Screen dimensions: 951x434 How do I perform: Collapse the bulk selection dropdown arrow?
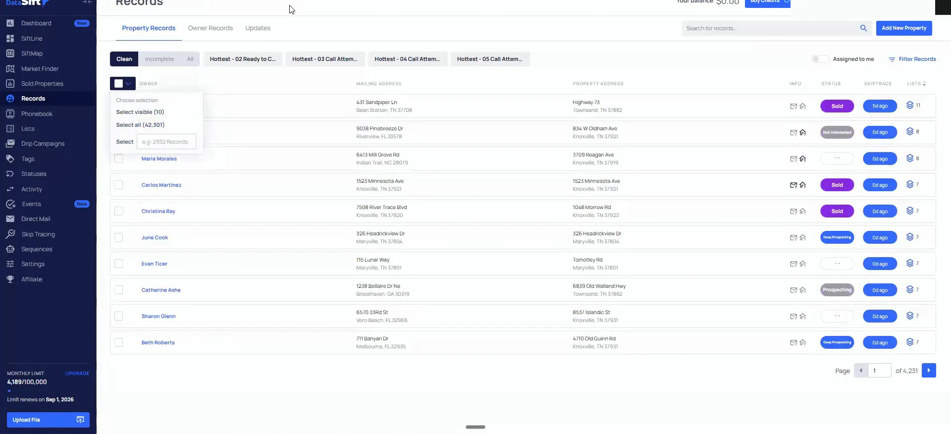pyautogui.click(x=129, y=84)
